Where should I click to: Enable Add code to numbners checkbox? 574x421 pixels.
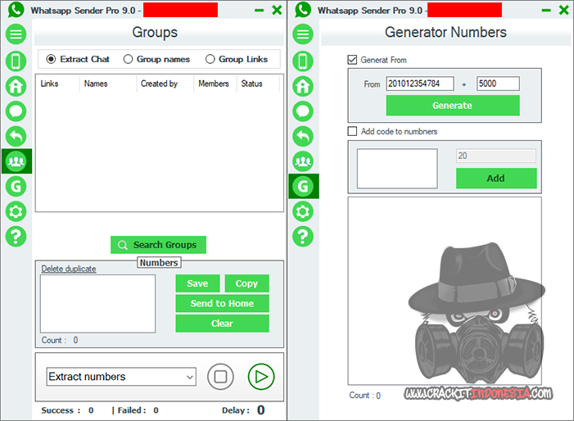(x=353, y=131)
